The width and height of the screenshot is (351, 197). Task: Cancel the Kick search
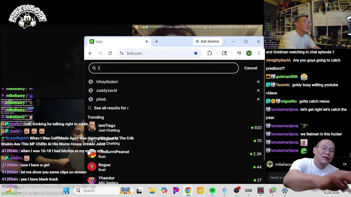point(251,68)
